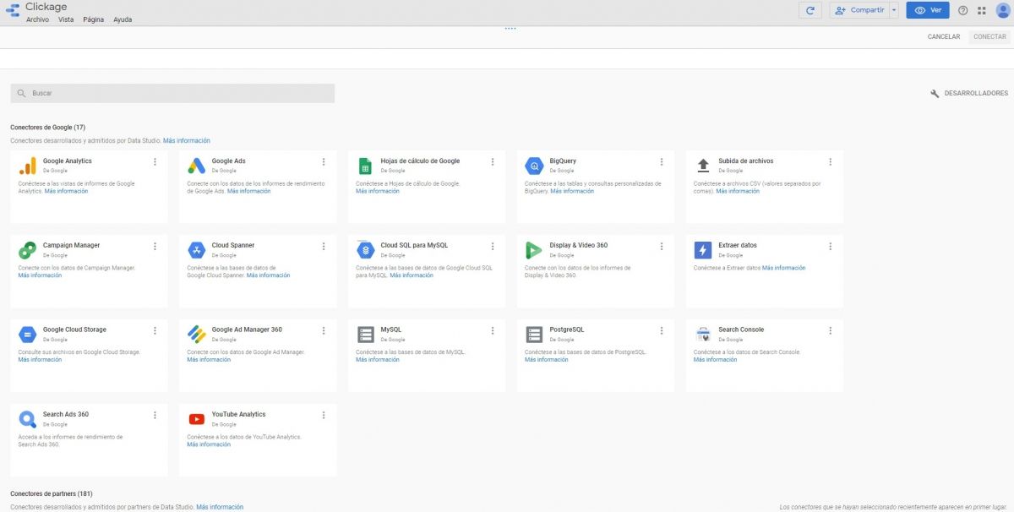Select the Search Console connector icon
The height and width of the screenshot is (512, 1014).
(703, 334)
